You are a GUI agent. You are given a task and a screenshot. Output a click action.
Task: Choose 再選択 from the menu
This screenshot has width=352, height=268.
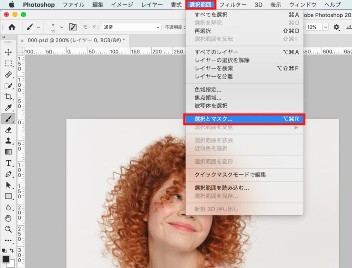tap(245, 31)
